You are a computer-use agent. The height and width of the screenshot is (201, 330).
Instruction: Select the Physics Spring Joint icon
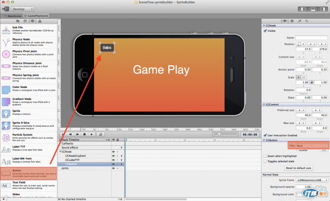6,78
